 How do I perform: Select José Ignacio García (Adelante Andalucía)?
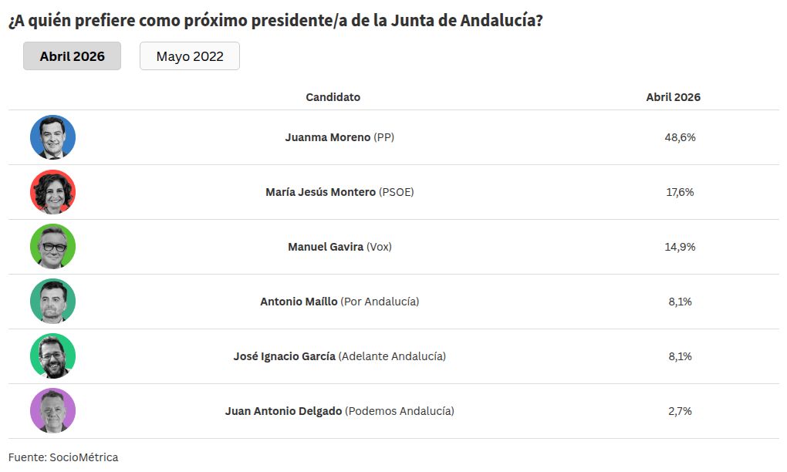[x=339, y=356]
